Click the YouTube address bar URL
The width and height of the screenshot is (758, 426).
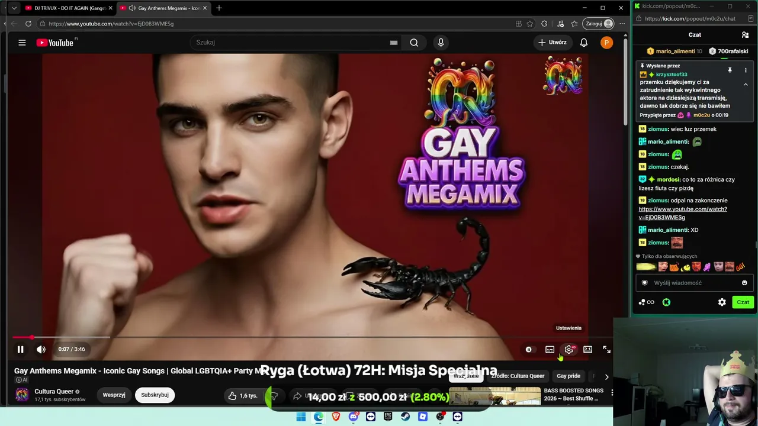[x=111, y=24]
